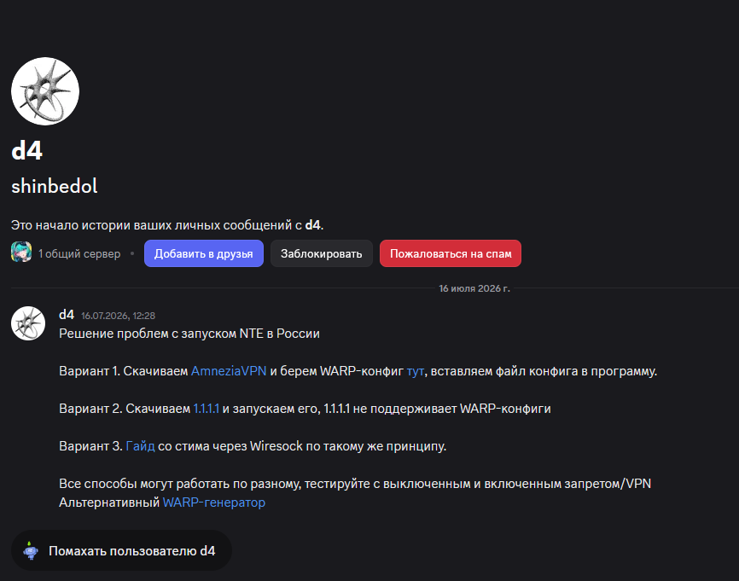Add d4 as friend with Добавить в друзья
This screenshot has height=581, width=739.
coord(204,253)
